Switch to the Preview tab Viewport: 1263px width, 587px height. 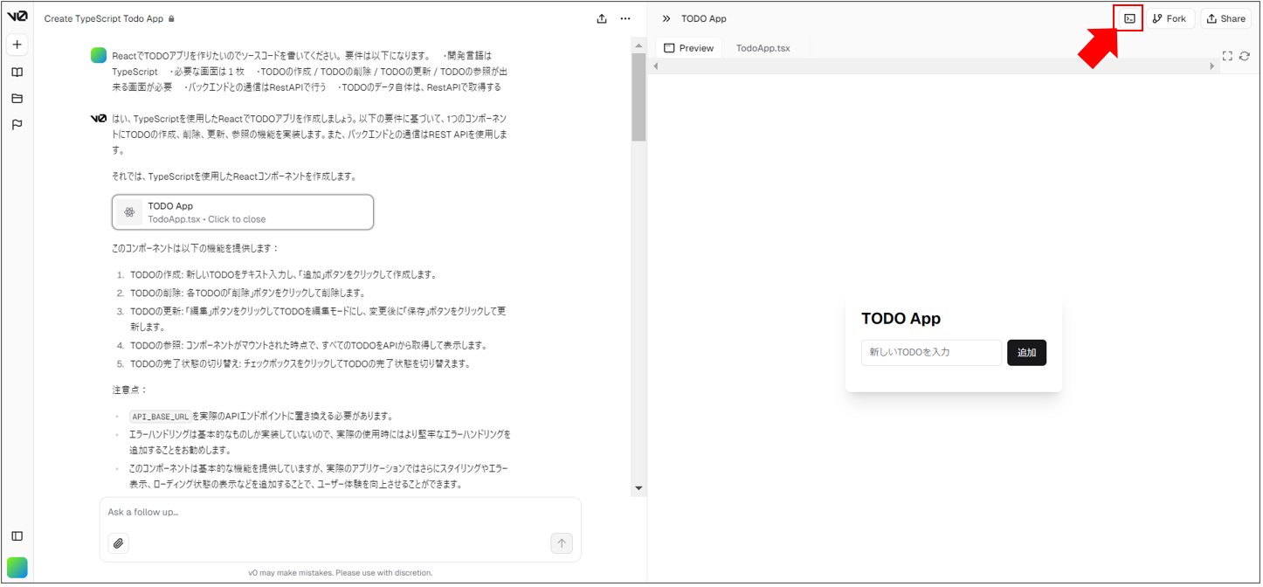[x=688, y=48]
